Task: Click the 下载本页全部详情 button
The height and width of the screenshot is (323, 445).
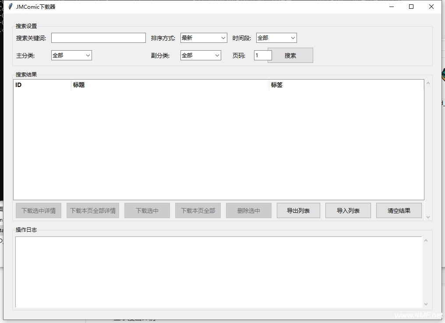Action: click(93, 211)
